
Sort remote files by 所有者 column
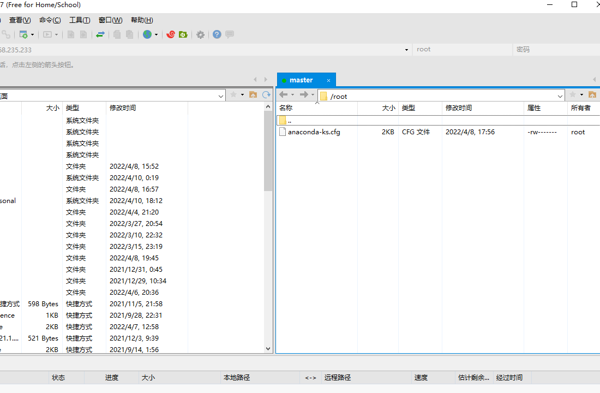tap(584, 108)
